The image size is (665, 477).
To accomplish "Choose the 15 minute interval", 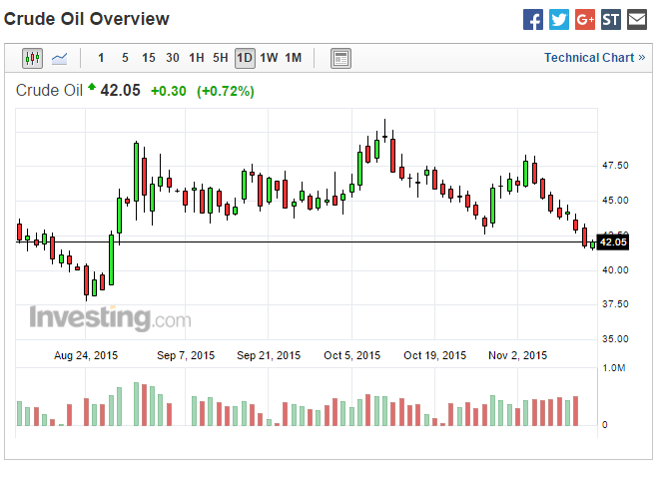I will pyautogui.click(x=149, y=58).
